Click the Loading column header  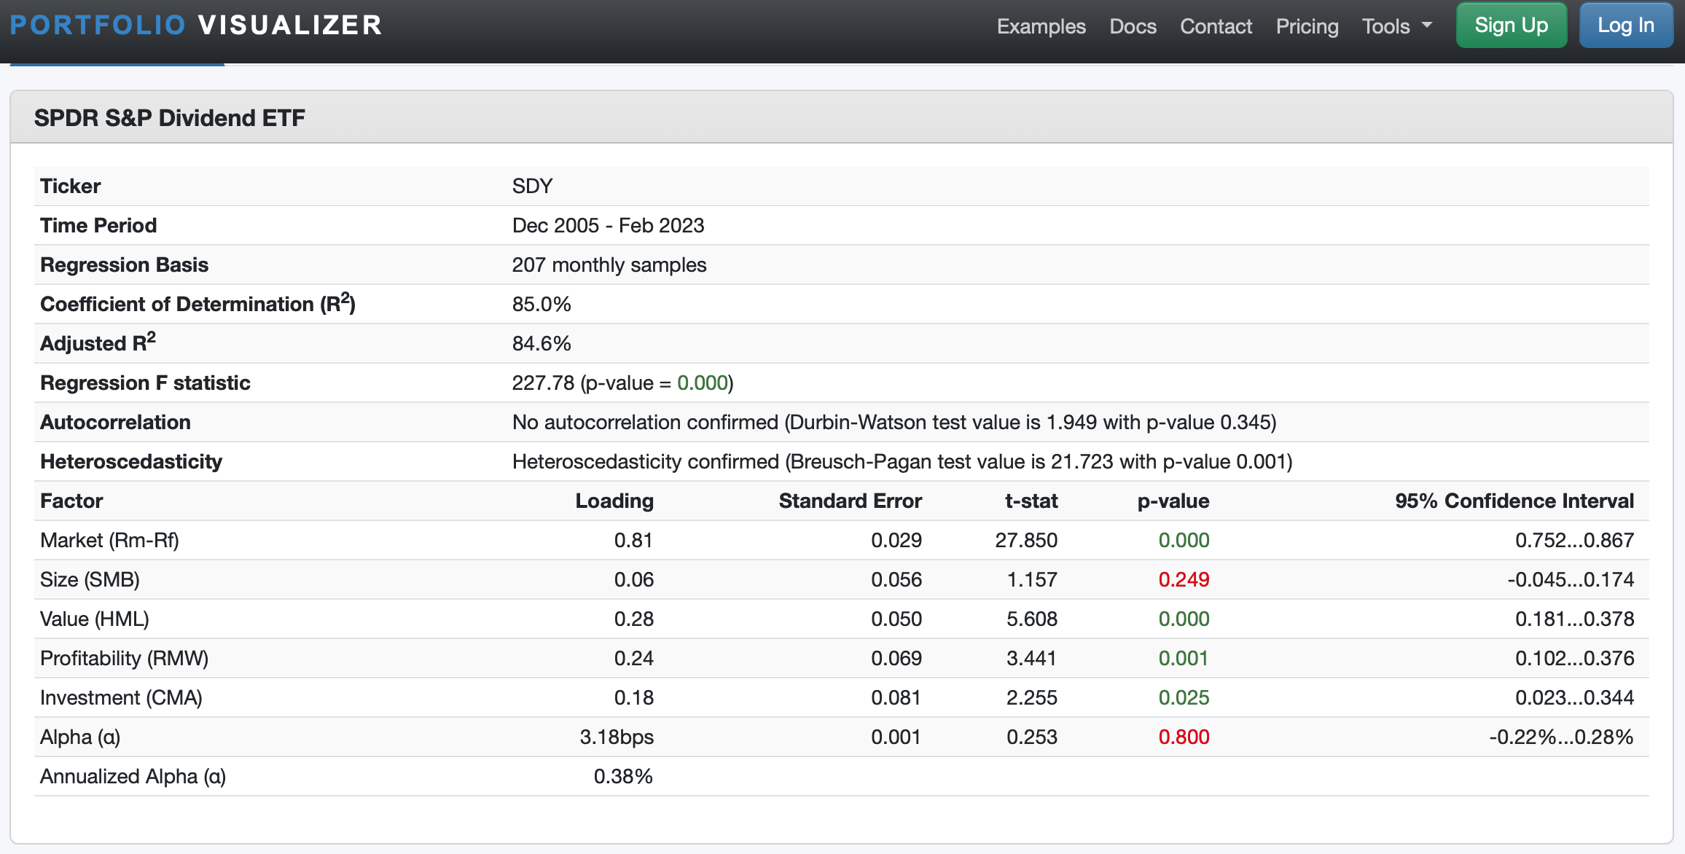tap(614, 501)
